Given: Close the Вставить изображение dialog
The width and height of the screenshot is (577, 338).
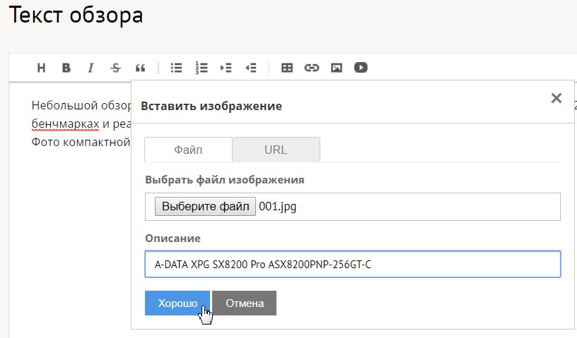Looking at the screenshot, I should [556, 98].
